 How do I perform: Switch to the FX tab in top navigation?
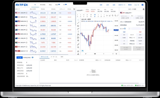pyautogui.click(x=35, y=5)
